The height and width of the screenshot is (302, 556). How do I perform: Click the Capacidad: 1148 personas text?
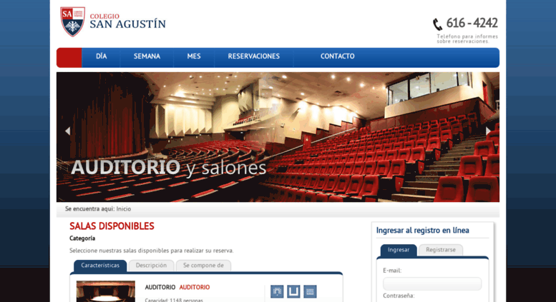[x=174, y=300]
